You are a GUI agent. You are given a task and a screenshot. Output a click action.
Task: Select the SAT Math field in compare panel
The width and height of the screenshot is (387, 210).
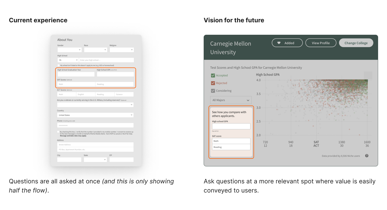231,141
